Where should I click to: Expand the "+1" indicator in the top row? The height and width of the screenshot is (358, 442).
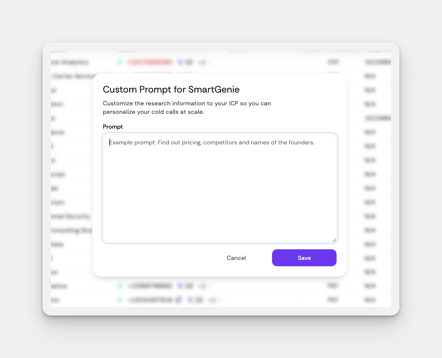[202, 62]
